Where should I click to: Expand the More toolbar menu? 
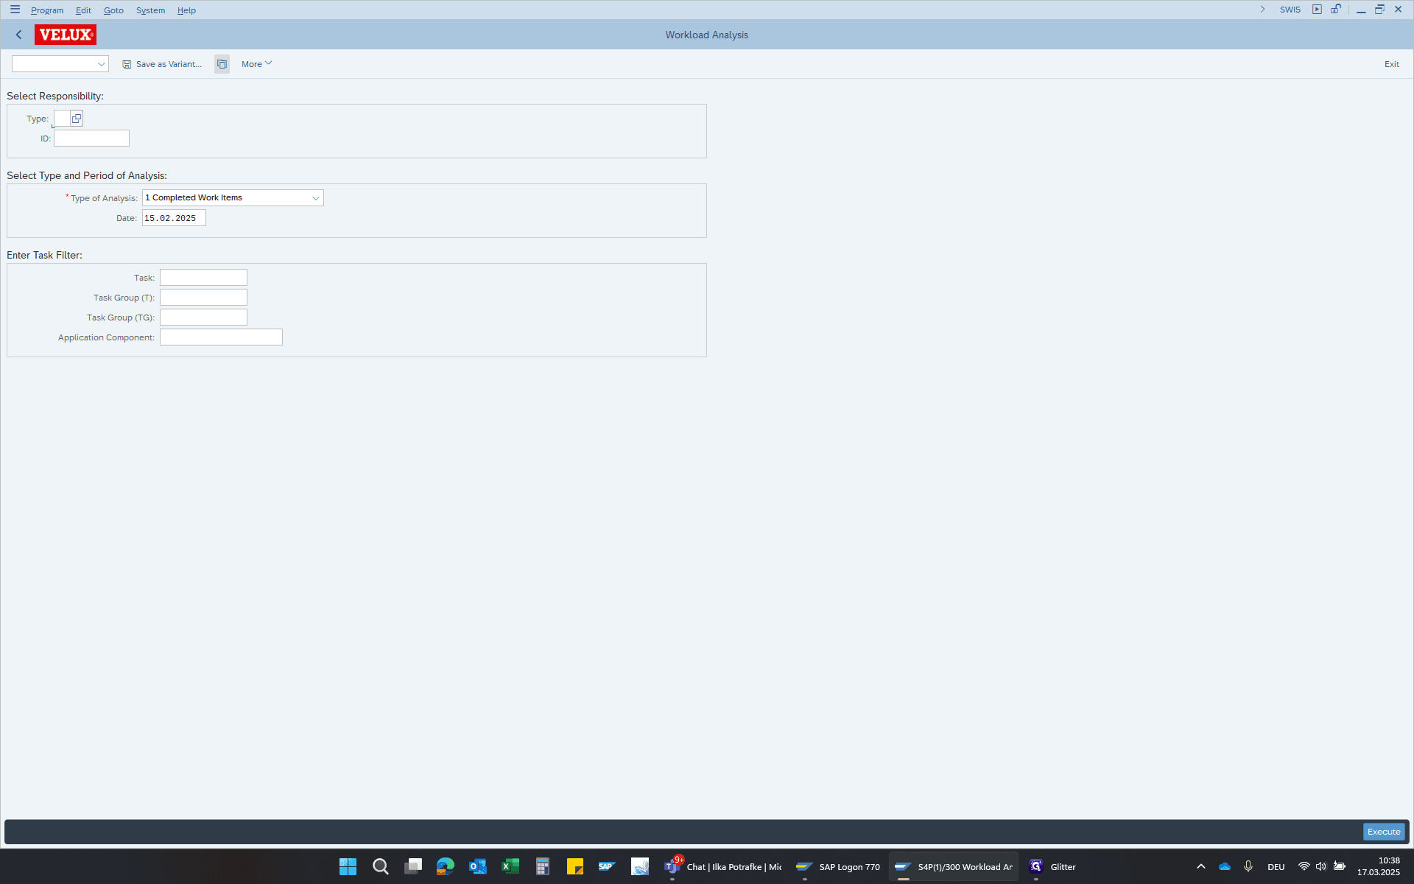point(256,64)
